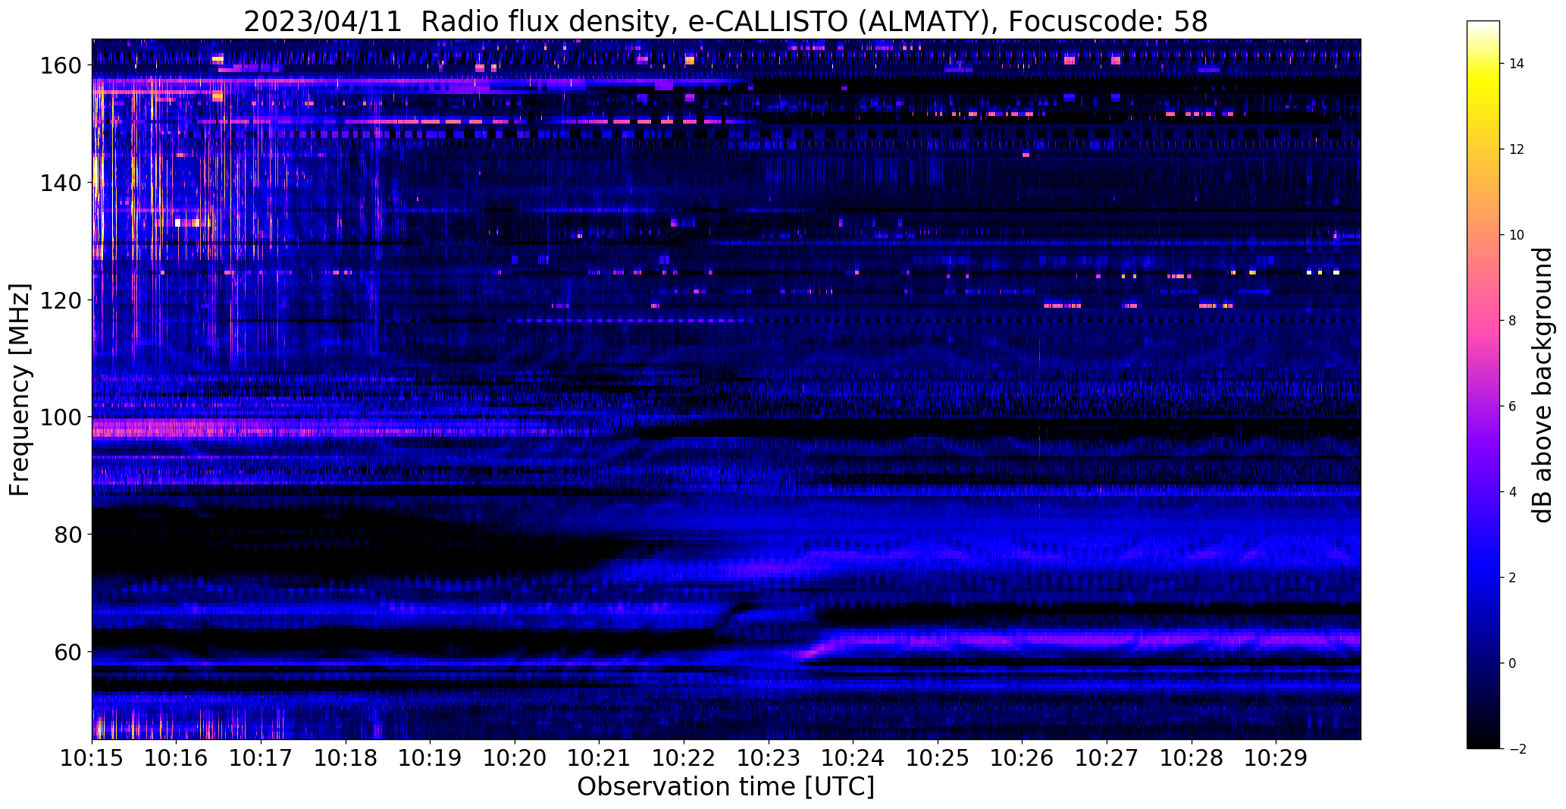The image size is (1566, 809).
Task: Click the 10:26 time tick label
Action: click(x=1022, y=758)
